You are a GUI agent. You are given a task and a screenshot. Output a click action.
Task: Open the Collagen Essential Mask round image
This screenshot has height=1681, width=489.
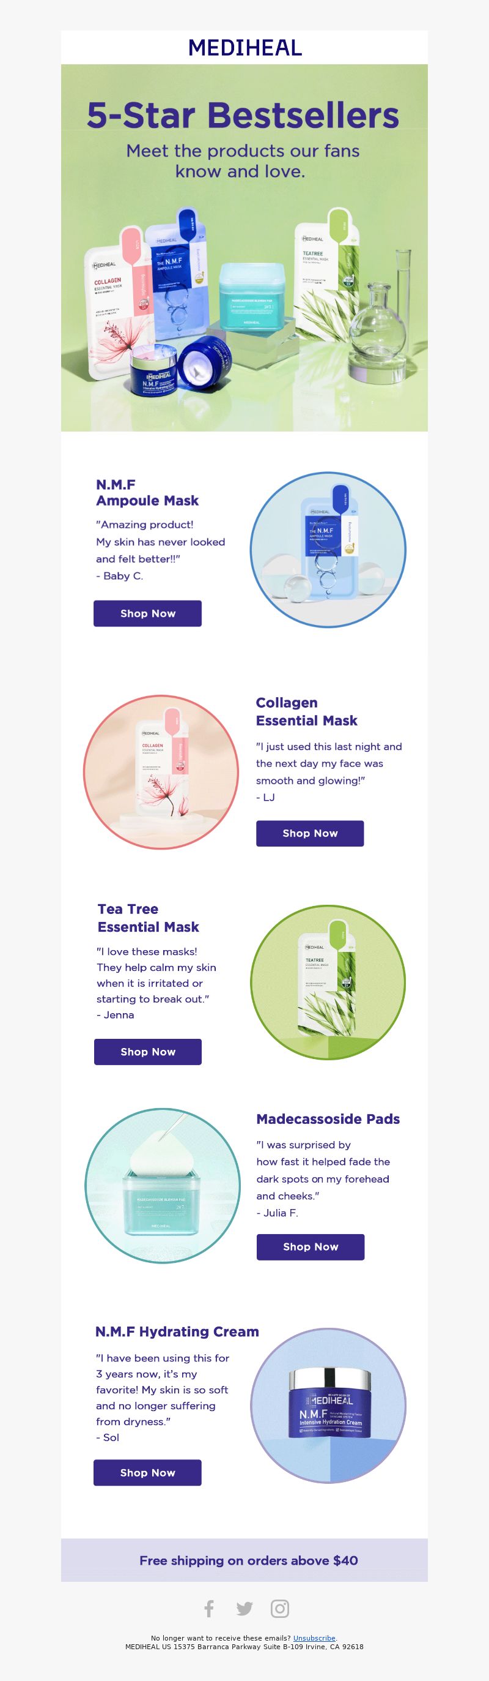coord(161,772)
